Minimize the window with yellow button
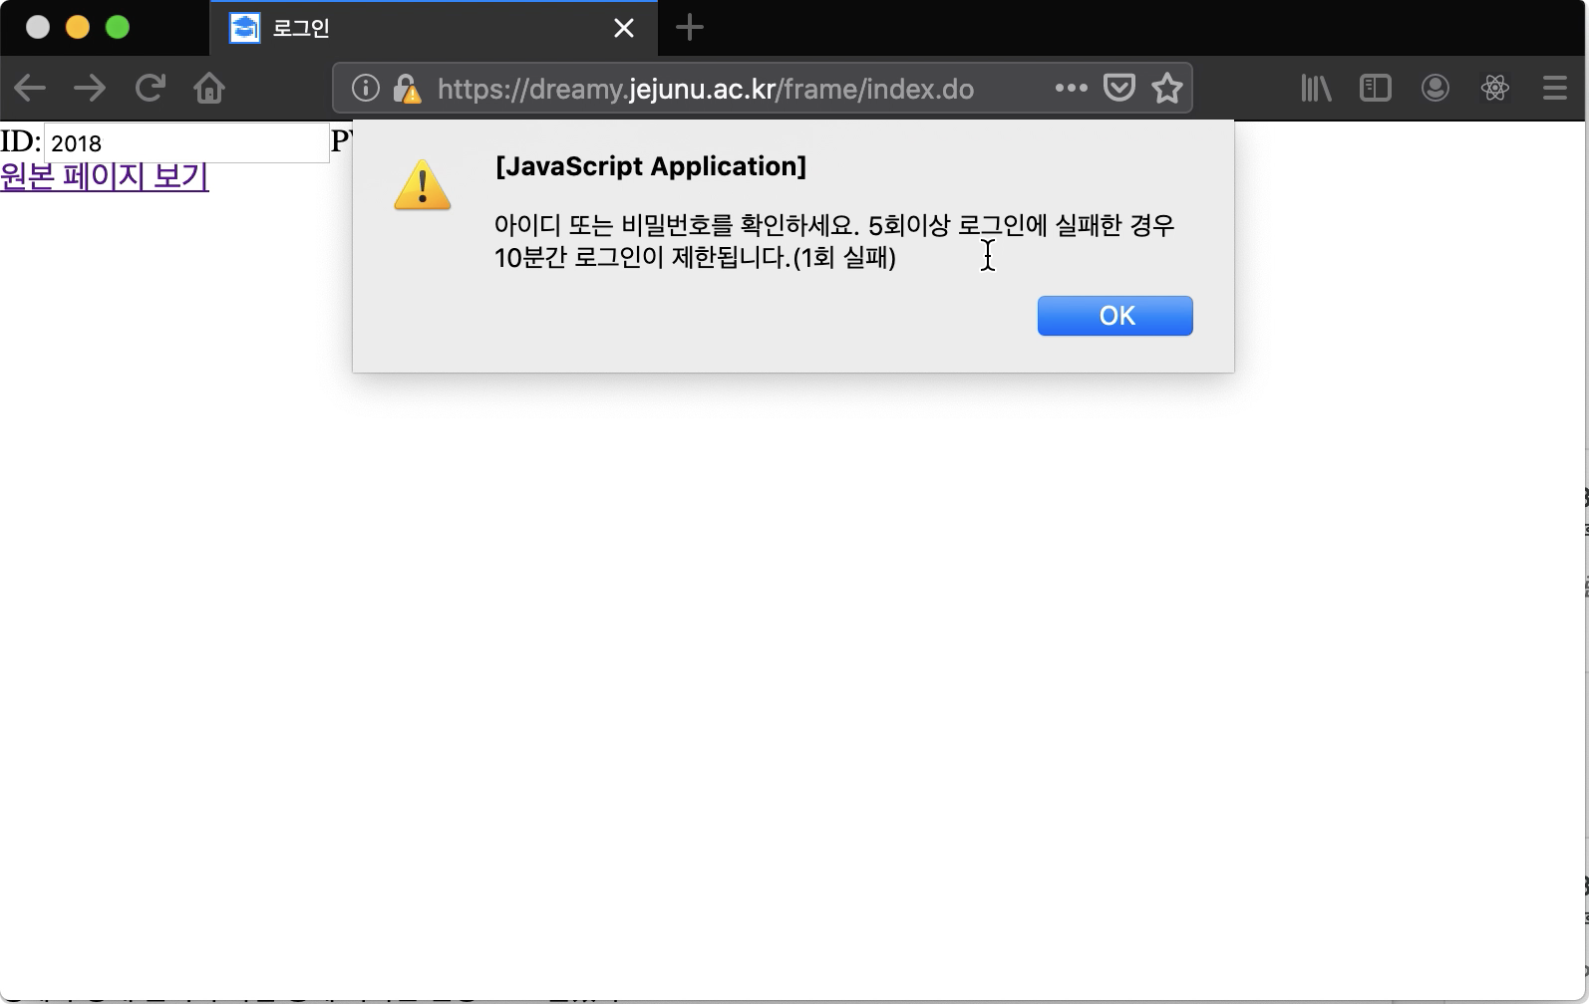This screenshot has width=1589, height=1004. (78, 27)
